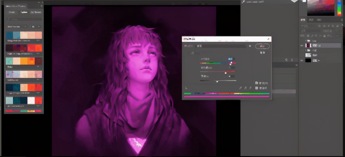Open the preset dropdown at the top of the Hue/Saturation dialog

(221, 46)
